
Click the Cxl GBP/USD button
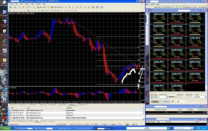pos(165,102)
